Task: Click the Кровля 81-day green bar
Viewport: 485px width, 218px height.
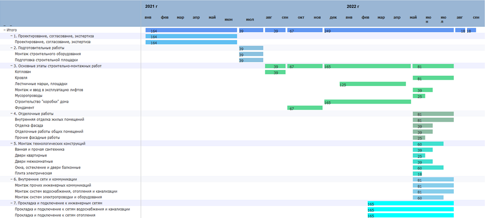Action: [x=433, y=78]
